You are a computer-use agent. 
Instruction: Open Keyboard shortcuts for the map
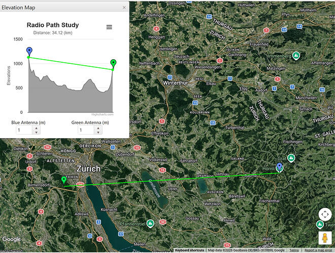(190, 250)
